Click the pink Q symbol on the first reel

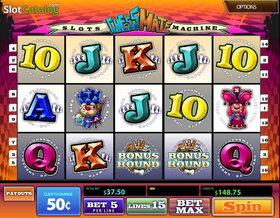(x=41, y=156)
